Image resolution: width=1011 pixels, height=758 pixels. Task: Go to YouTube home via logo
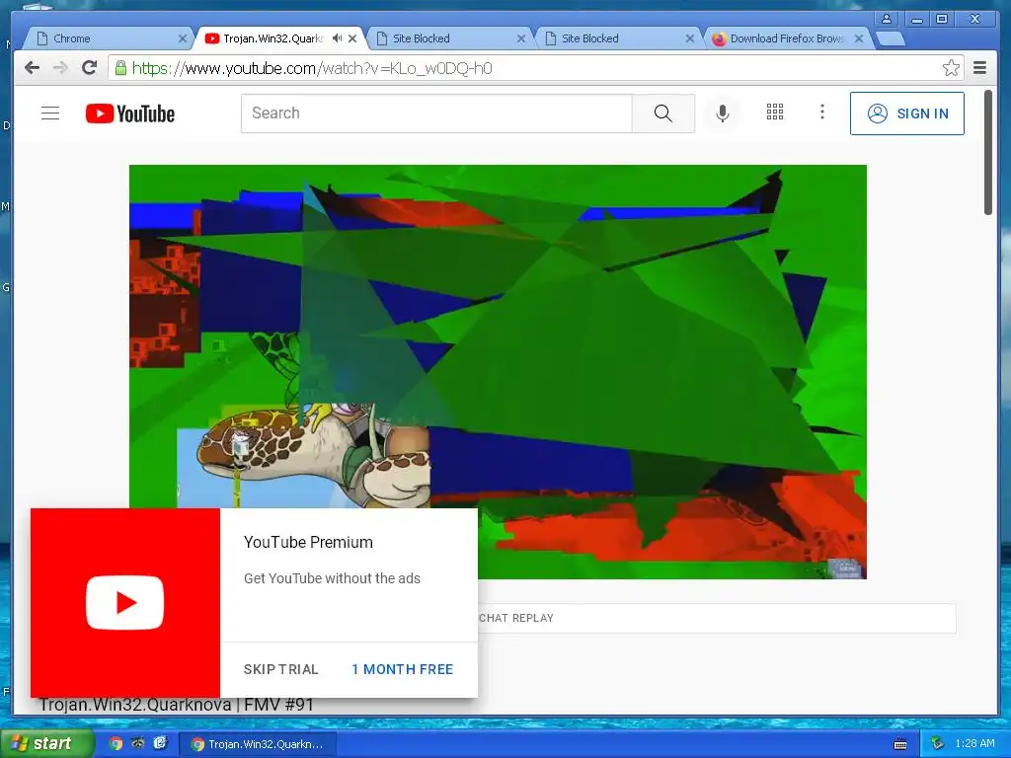(x=130, y=114)
